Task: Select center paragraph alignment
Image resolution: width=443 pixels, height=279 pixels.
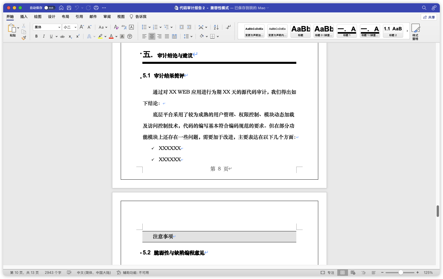Action: [x=152, y=36]
